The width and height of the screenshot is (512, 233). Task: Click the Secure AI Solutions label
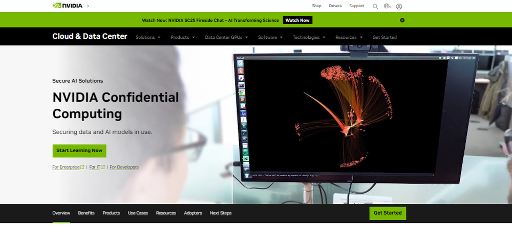coord(78,81)
